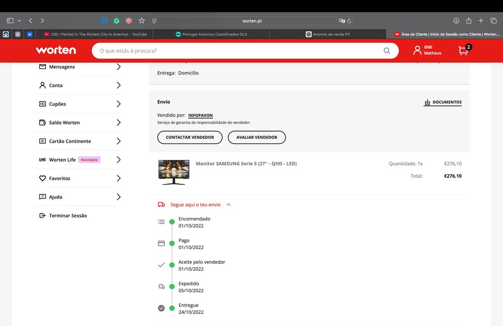
Task: Select the Área de Cliente Worten tab
Action: (445, 34)
